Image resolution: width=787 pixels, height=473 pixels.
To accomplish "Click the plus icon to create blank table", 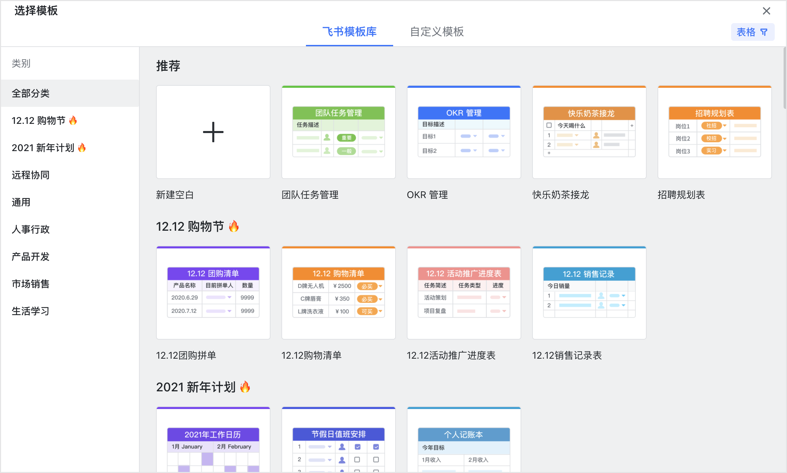I will (x=213, y=132).
